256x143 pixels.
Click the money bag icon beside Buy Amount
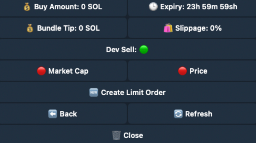(27, 7)
